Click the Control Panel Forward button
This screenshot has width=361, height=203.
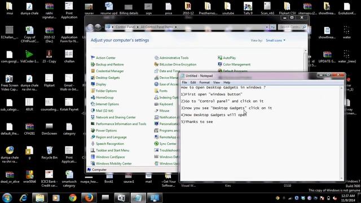tap(98, 27)
